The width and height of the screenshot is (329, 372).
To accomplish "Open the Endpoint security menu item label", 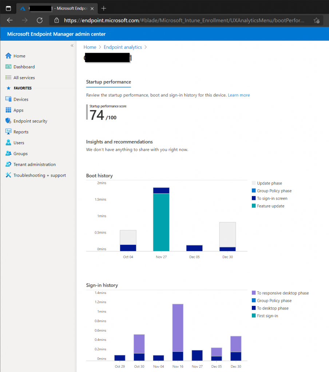I will tap(30, 121).
